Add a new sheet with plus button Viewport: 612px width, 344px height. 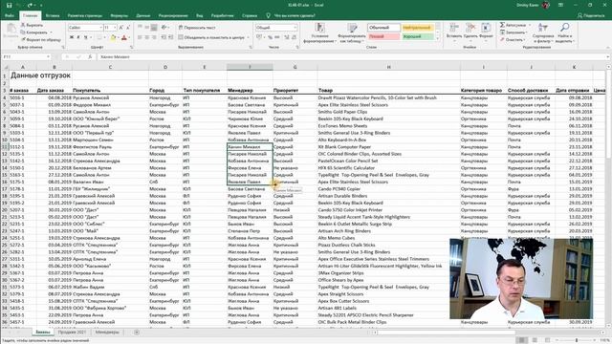click(x=136, y=333)
